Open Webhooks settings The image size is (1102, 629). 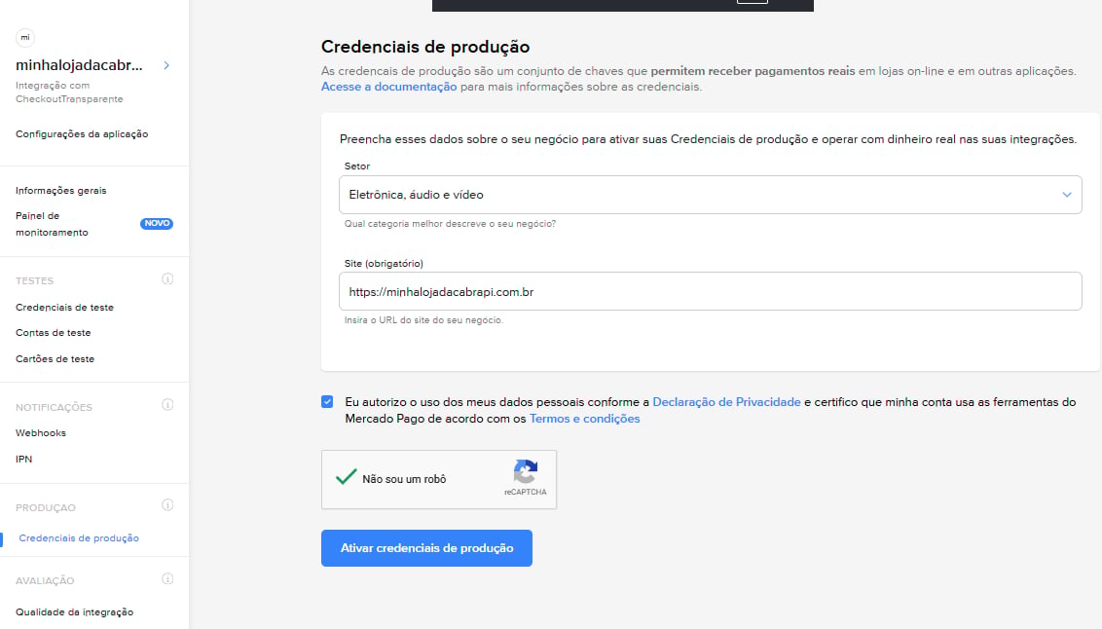pos(41,433)
